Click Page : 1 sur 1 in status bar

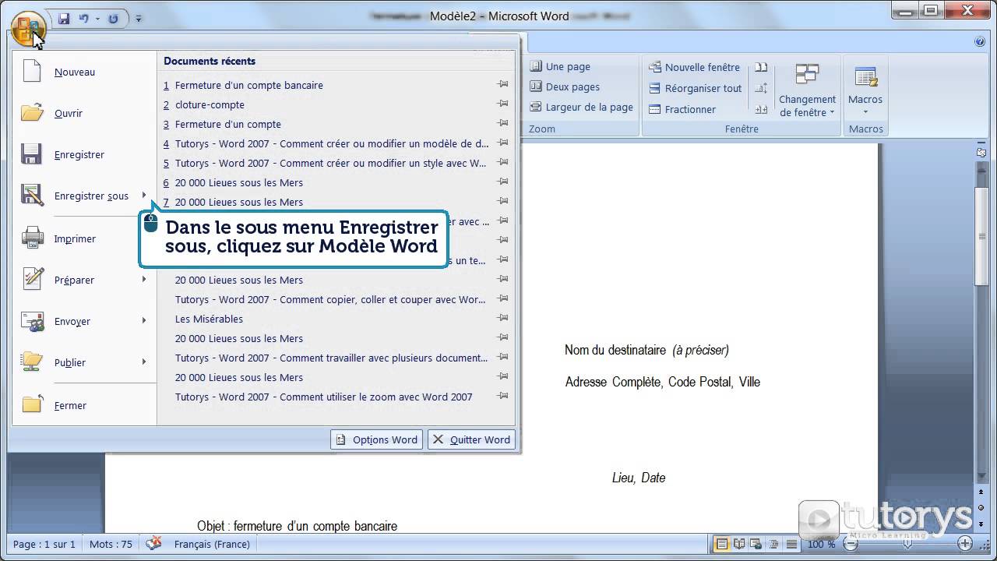click(44, 545)
